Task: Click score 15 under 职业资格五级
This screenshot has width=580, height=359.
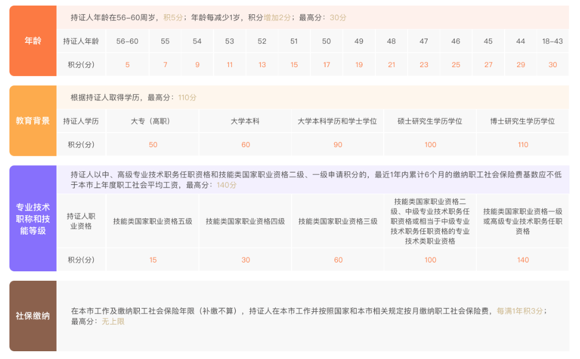Action: click(x=152, y=260)
